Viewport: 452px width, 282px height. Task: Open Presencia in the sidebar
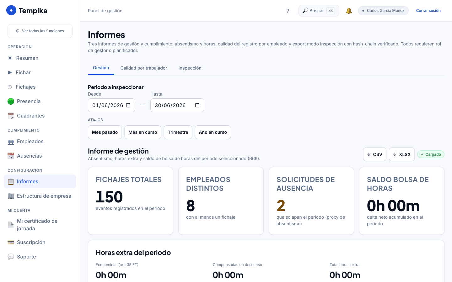40,101
